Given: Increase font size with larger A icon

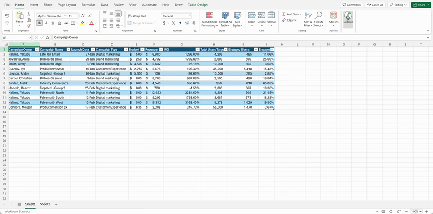Looking at the screenshot, I should point(83,16).
